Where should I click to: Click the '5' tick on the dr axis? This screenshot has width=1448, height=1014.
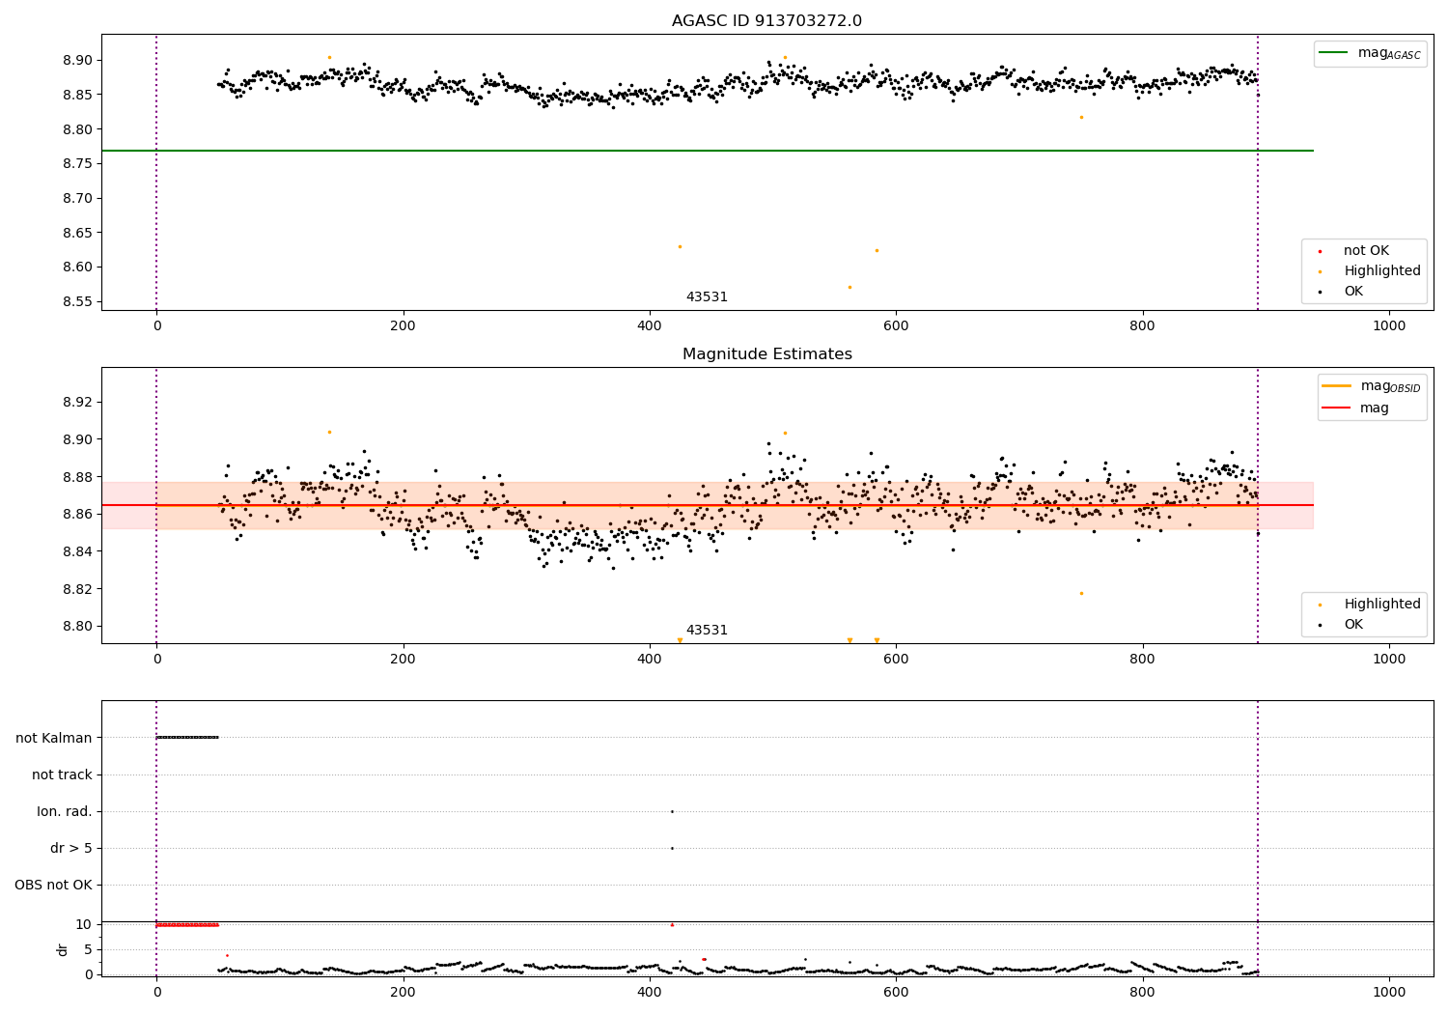click(x=88, y=949)
